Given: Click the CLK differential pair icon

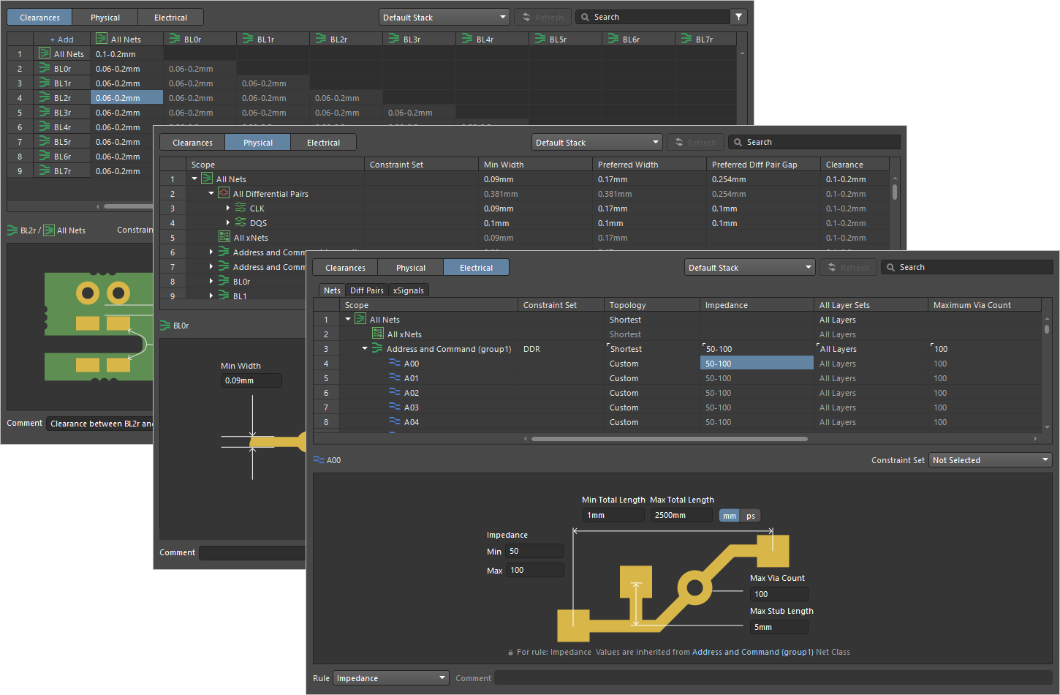Looking at the screenshot, I should [x=241, y=209].
